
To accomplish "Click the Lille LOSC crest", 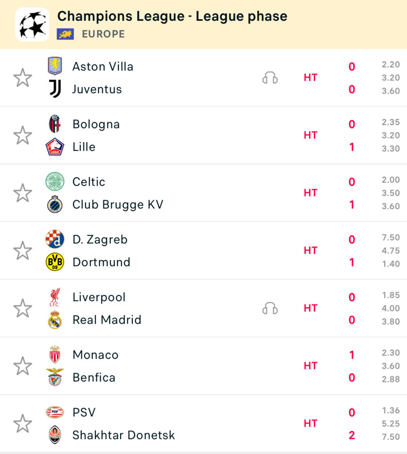I will pyautogui.click(x=55, y=147).
